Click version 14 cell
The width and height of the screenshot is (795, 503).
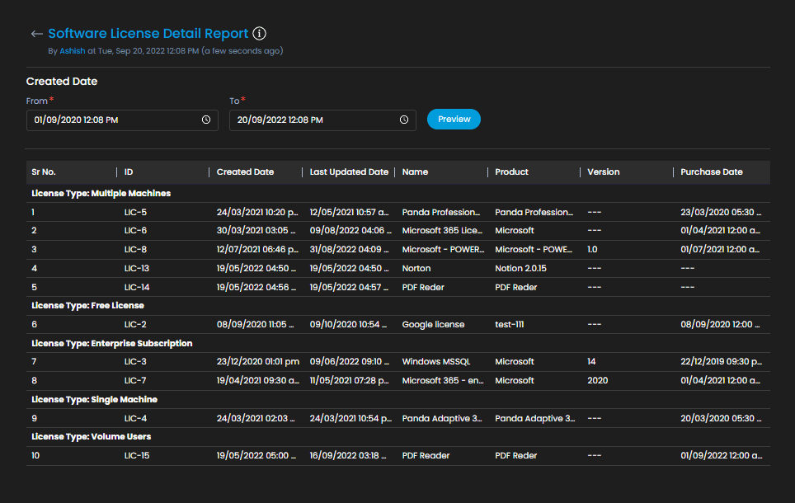coord(591,361)
